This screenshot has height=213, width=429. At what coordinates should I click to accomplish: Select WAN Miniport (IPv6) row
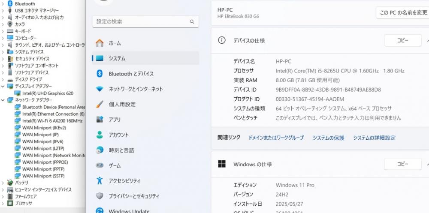pos(39,141)
